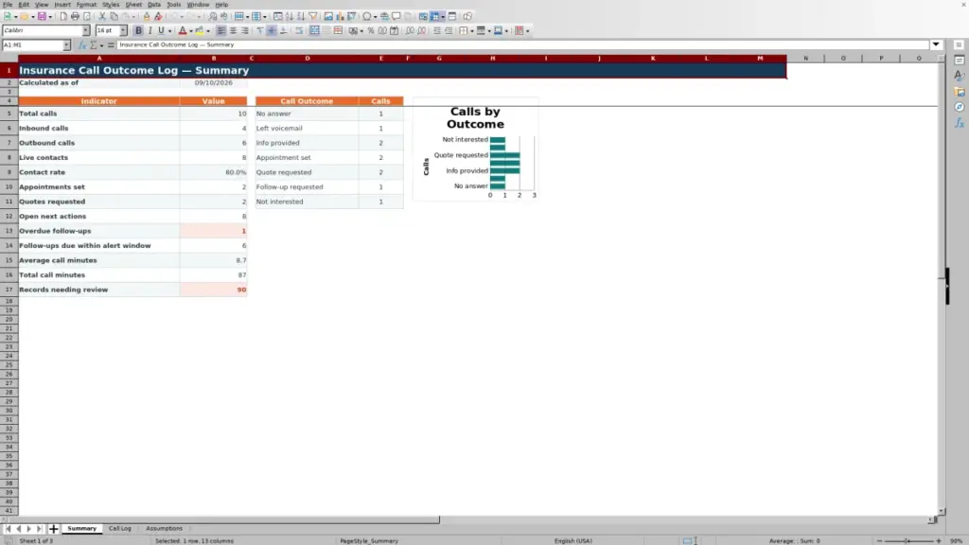This screenshot has width=969, height=545.
Task: Open the Format menu
Action: coord(86,5)
